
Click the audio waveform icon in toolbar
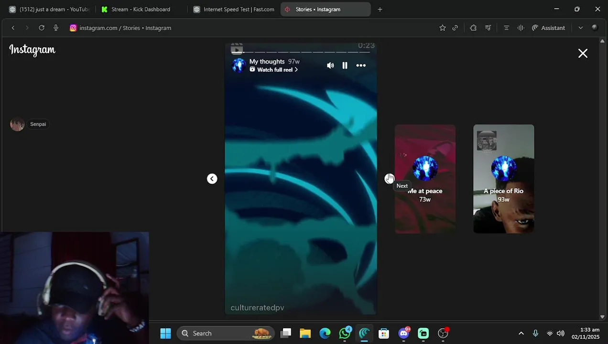click(x=521, y=28)
